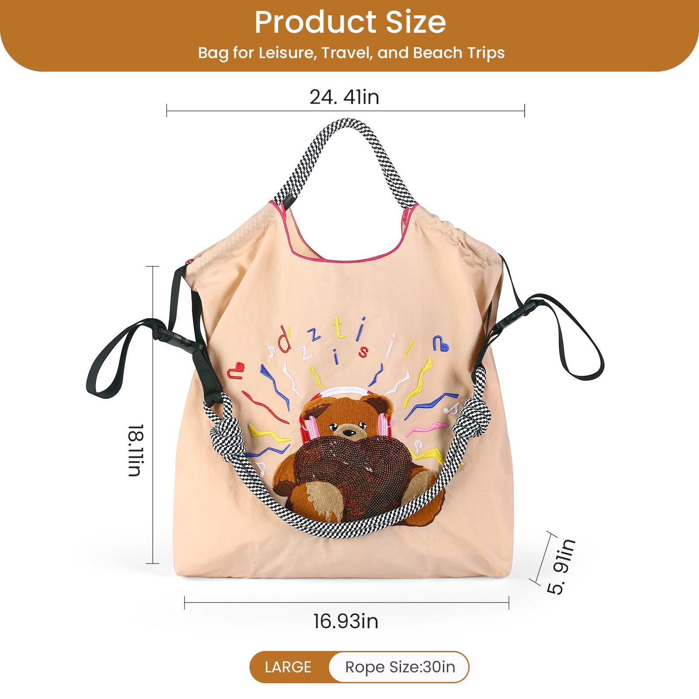Click the LARGE size label
This screenshot has width=699, height=699.
click(x=288, y=667)
